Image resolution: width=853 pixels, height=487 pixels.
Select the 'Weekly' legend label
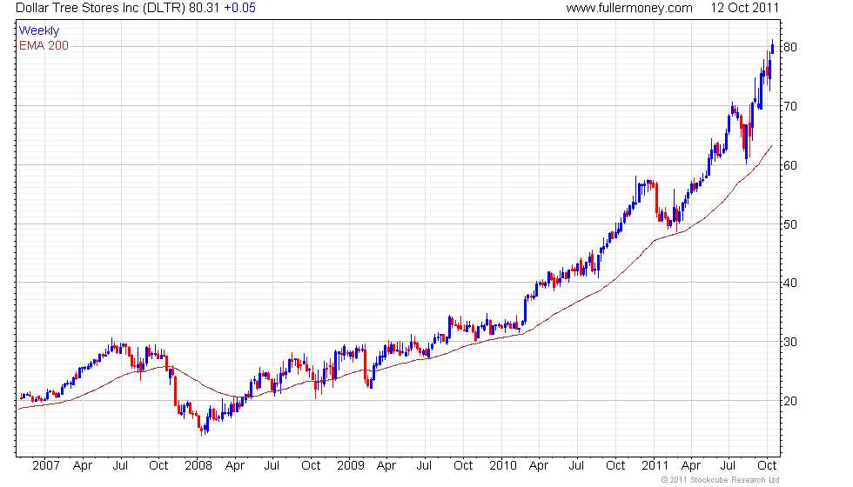point(38,31)
